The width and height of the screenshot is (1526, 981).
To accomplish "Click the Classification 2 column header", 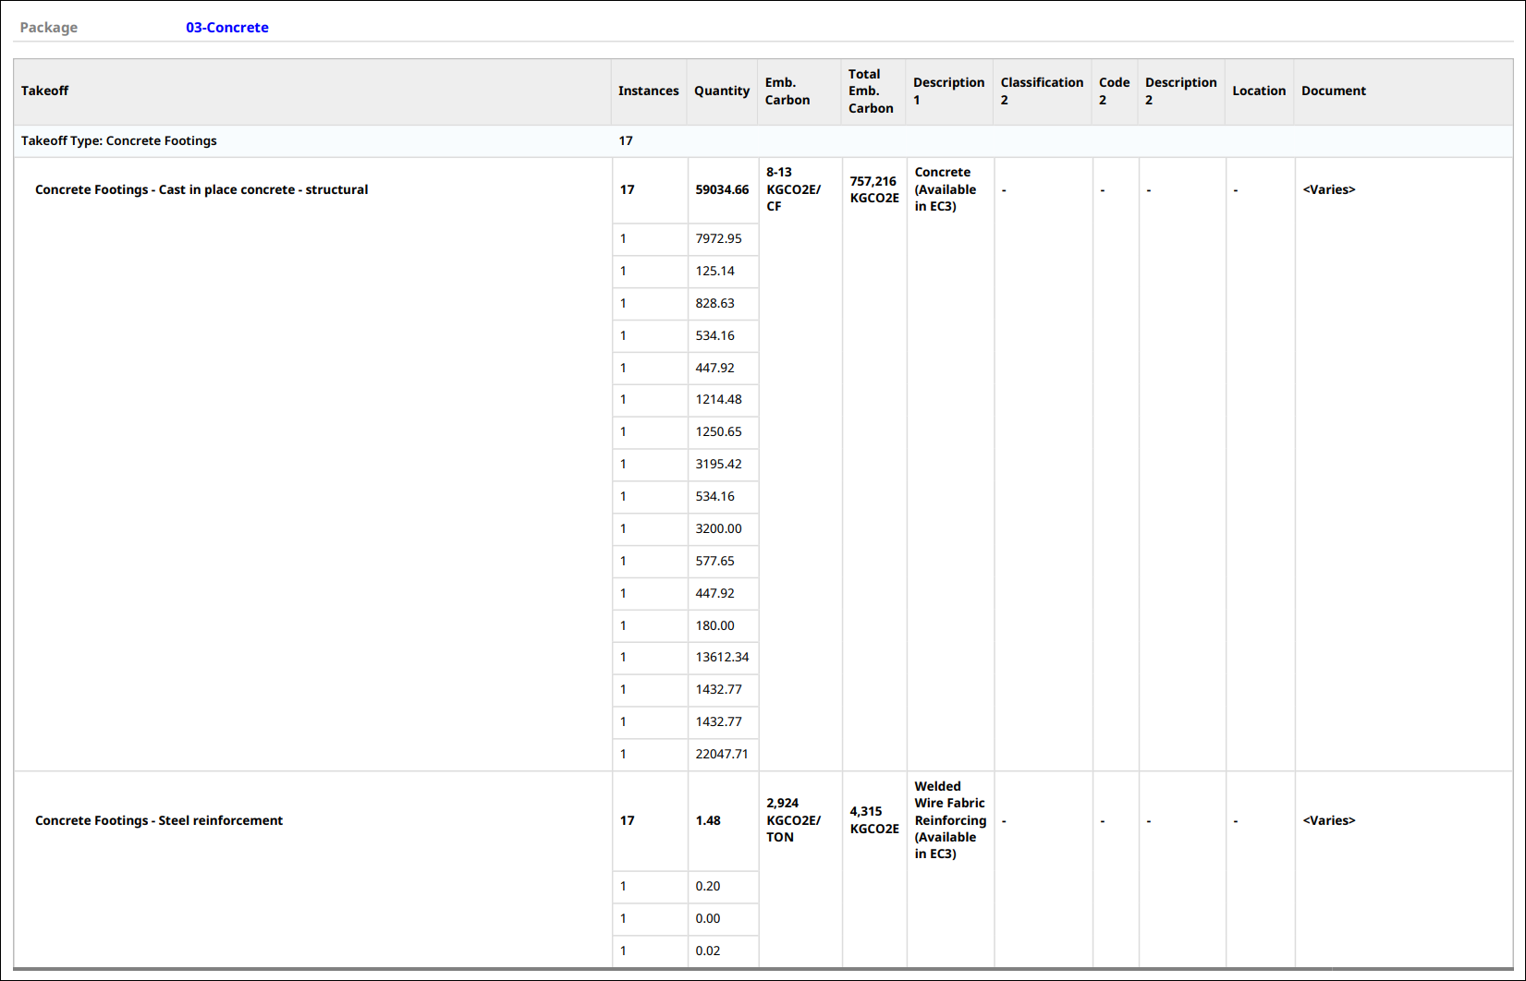I will click(x=1042, y=91).
